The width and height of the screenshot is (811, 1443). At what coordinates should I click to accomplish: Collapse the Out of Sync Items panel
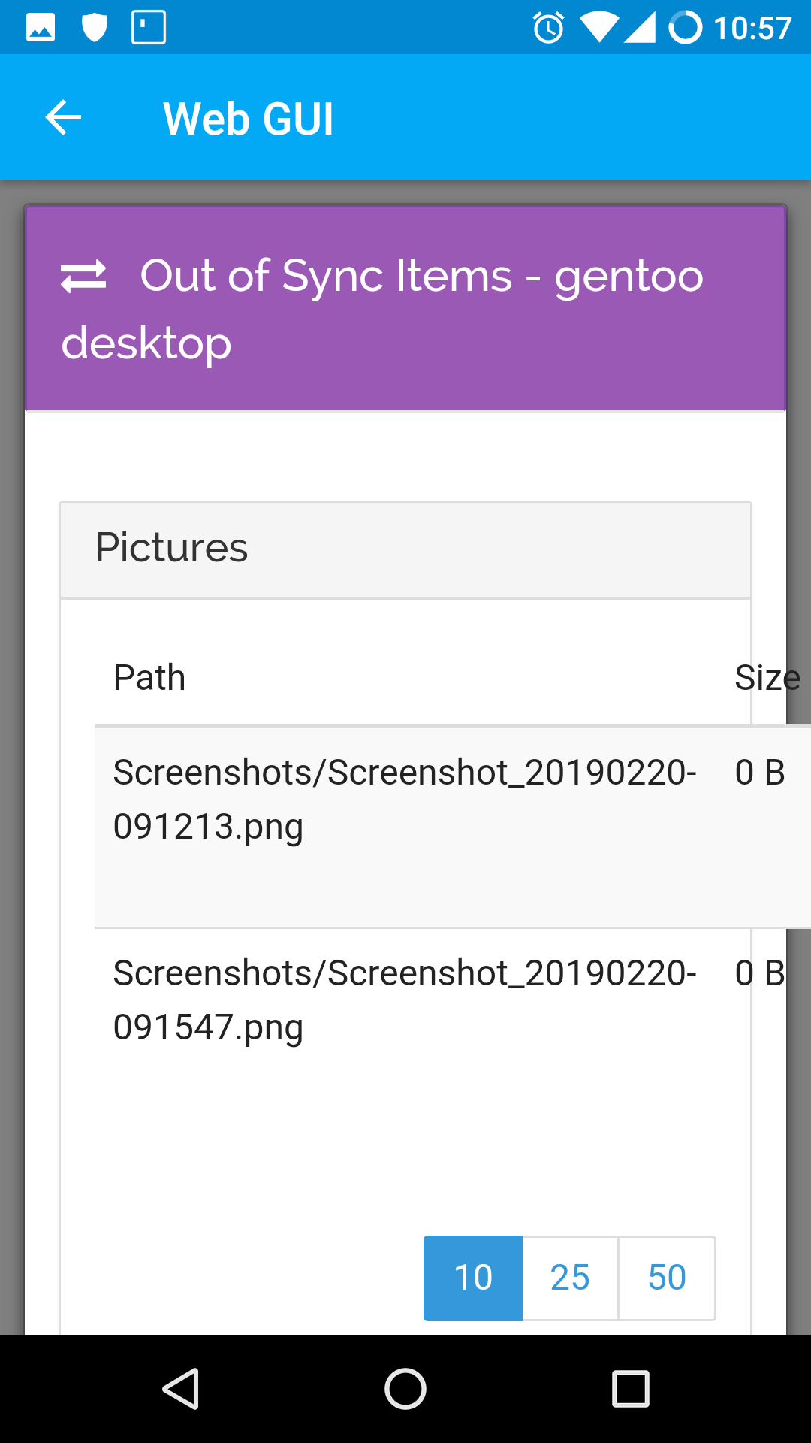(x=405, y=307)
